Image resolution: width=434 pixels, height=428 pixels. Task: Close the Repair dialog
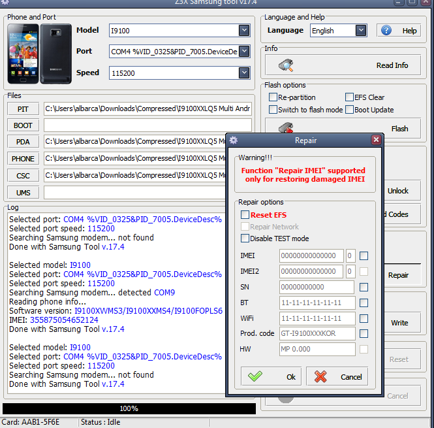[x=376, y=140]
